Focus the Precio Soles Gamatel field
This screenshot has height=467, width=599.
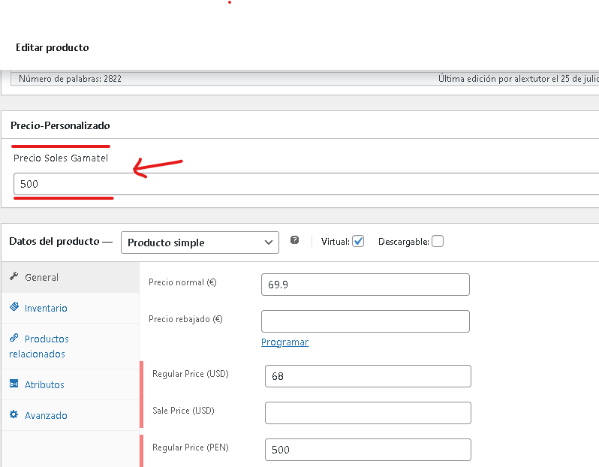(x=306, y=184)
